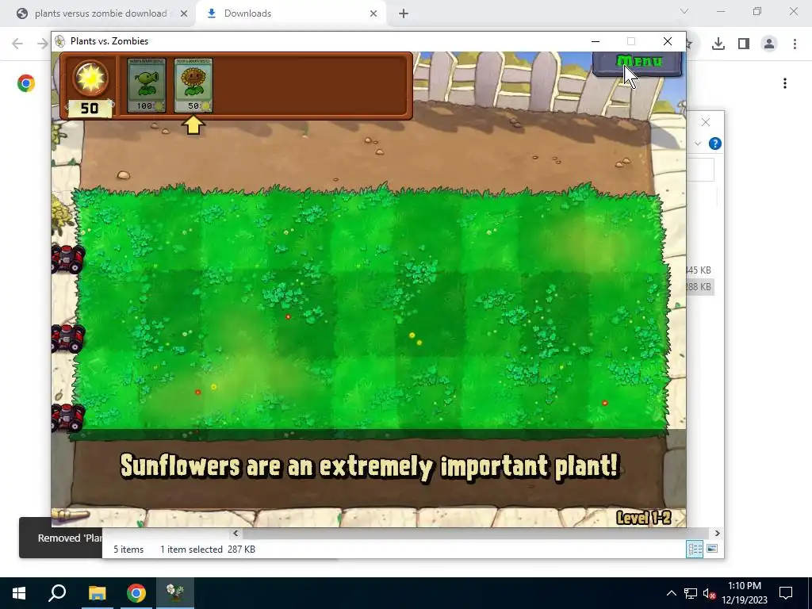Open Chrome tab search chevron
This screenshot has width=812, height=609.
tap(684, 11)
